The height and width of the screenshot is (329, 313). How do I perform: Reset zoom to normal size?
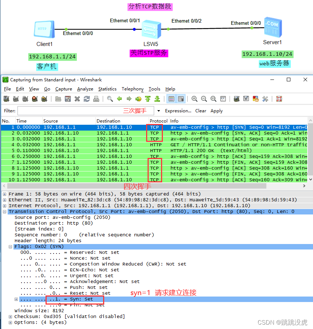coord(214,99)
